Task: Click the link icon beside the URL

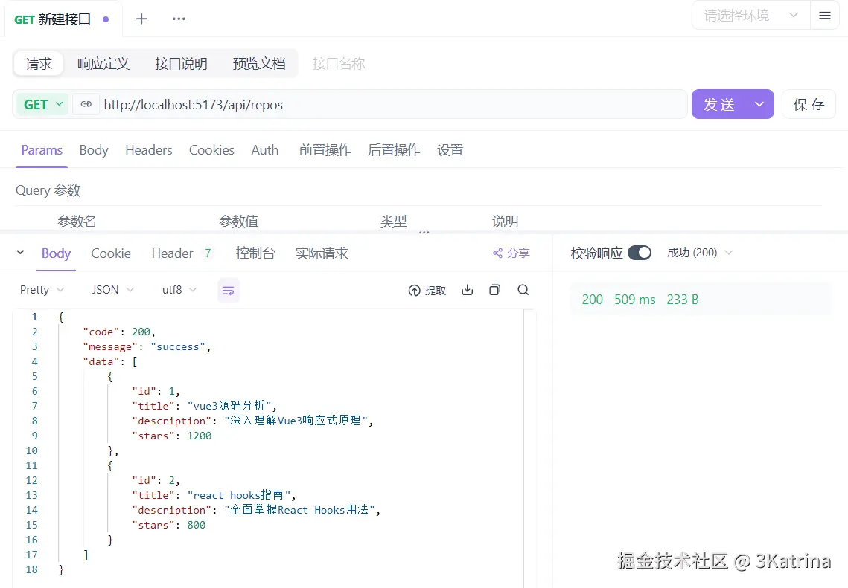Action: (x=86, y=104)
